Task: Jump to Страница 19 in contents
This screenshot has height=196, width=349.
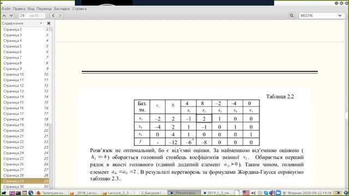Action: click(x=25, y=125)
